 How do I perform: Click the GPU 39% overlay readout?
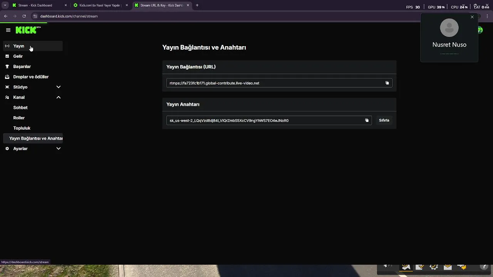(x=436, y=7)
